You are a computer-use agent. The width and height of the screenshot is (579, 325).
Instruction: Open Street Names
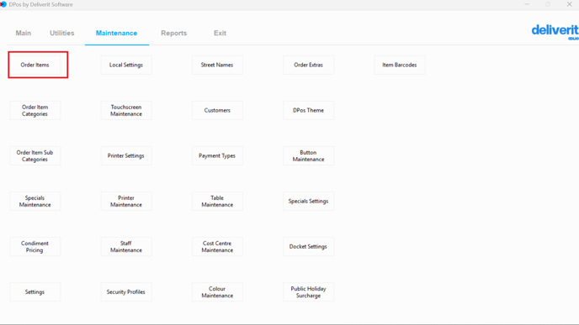tap(217, 65)
